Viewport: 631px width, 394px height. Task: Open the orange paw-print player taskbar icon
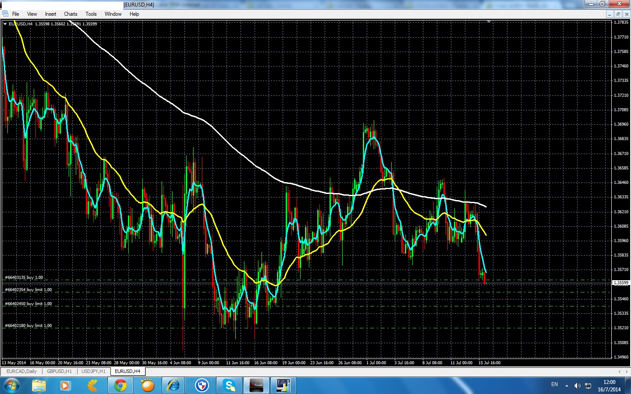coord(148,386)
